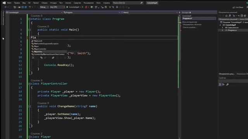
Task: Open the Main() member navigation dropdown
Action: pos(149,12)
